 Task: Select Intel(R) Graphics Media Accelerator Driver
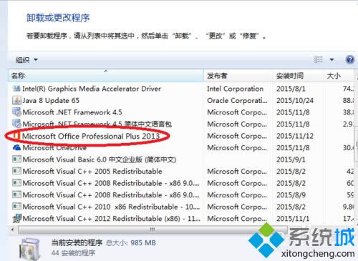[92, 89]
